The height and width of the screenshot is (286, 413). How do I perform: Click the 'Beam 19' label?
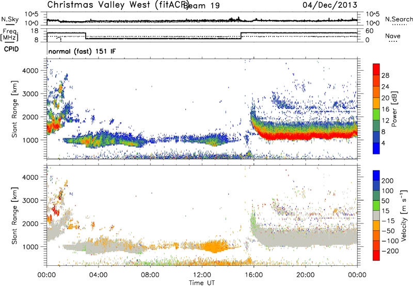pyautogui.click(x=202, y=6)
